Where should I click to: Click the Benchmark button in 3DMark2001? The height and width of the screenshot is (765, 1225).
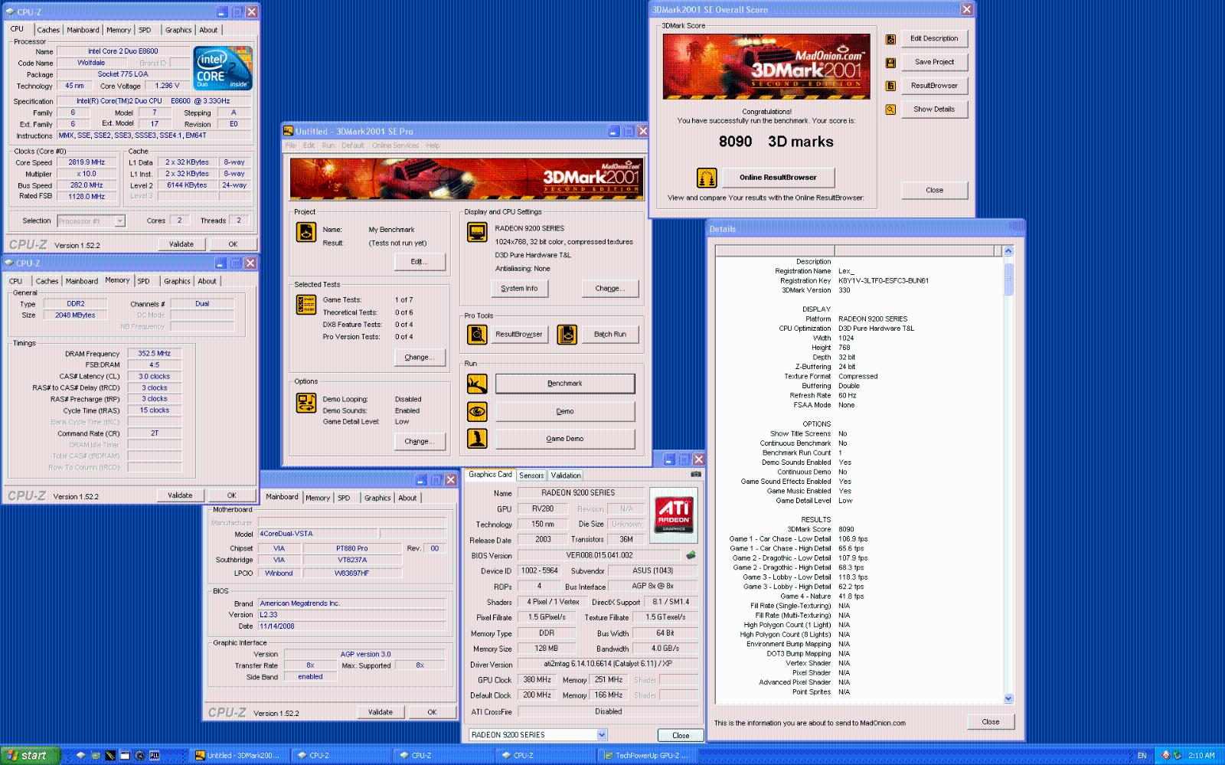click(x=565, y=384)
